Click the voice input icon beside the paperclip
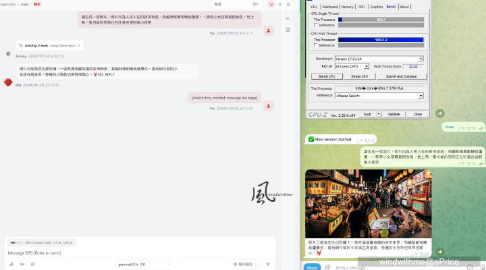This screenshot has width=486, height=270. [x=22, y=264]
